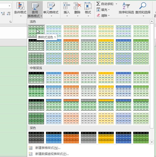
Task: Expand the 条件格式 dropdown arrow
Action: click(21, 16)
